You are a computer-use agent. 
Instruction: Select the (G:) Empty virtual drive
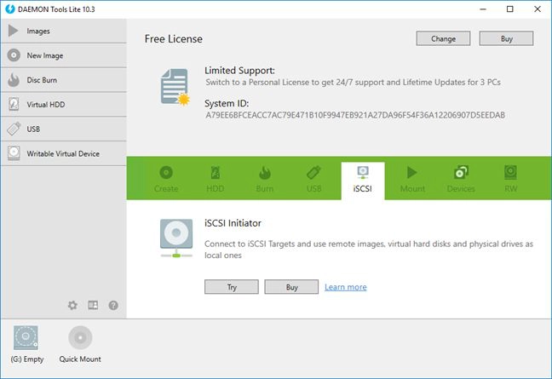click(x=26, y=344)
